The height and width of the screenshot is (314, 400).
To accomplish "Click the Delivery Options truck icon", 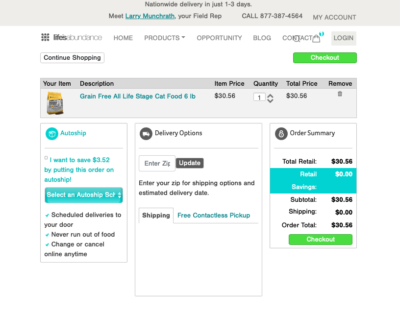I will pyautogui.click(x=146, y=133).
